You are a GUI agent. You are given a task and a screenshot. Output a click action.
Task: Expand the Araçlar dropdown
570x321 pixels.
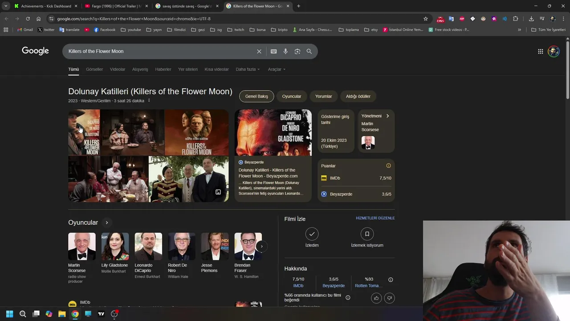(x=277, y=70)
